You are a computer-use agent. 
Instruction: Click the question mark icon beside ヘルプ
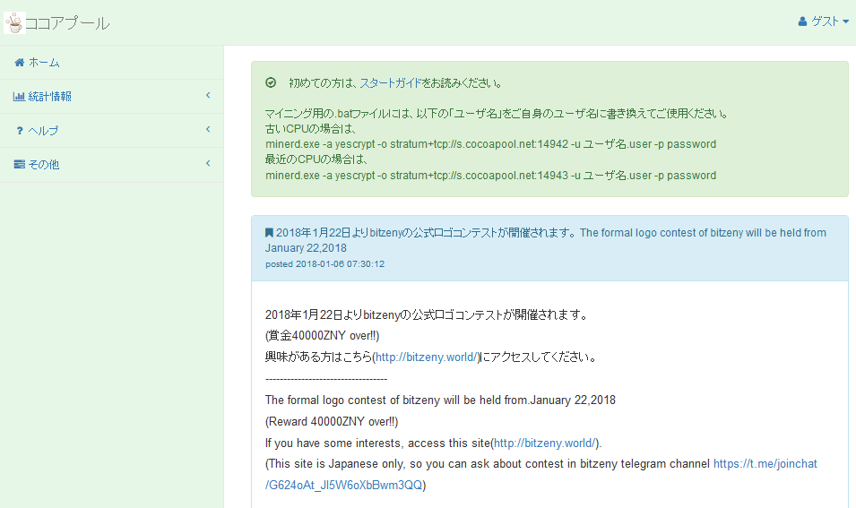(x=20, y=131)
